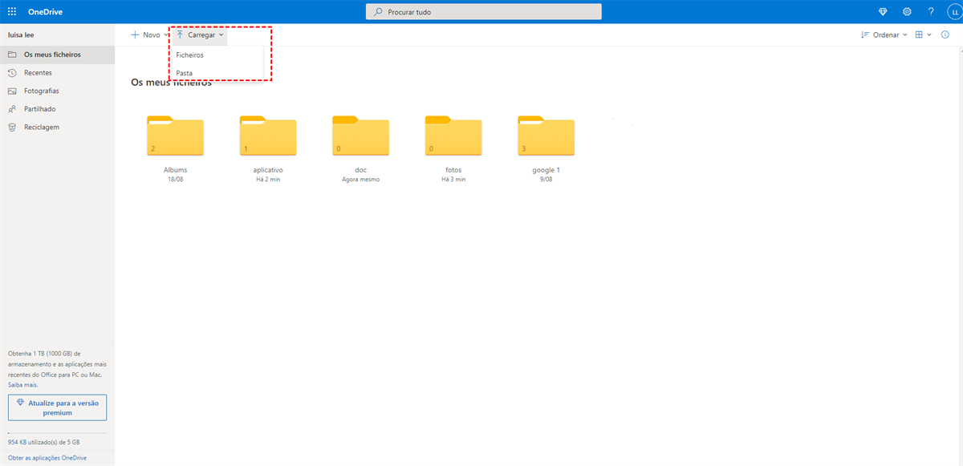Click Atualize para a versão premium button

57,407
